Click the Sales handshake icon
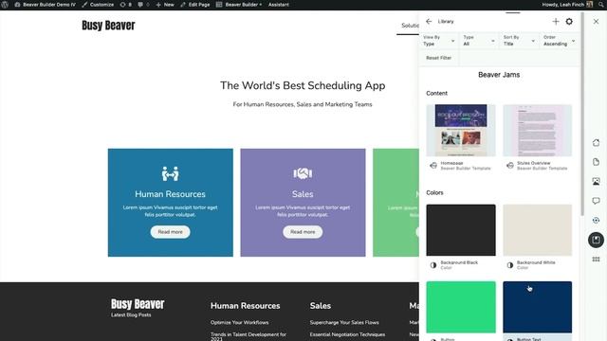The image size is (607, 341). (x=303, y=173)
